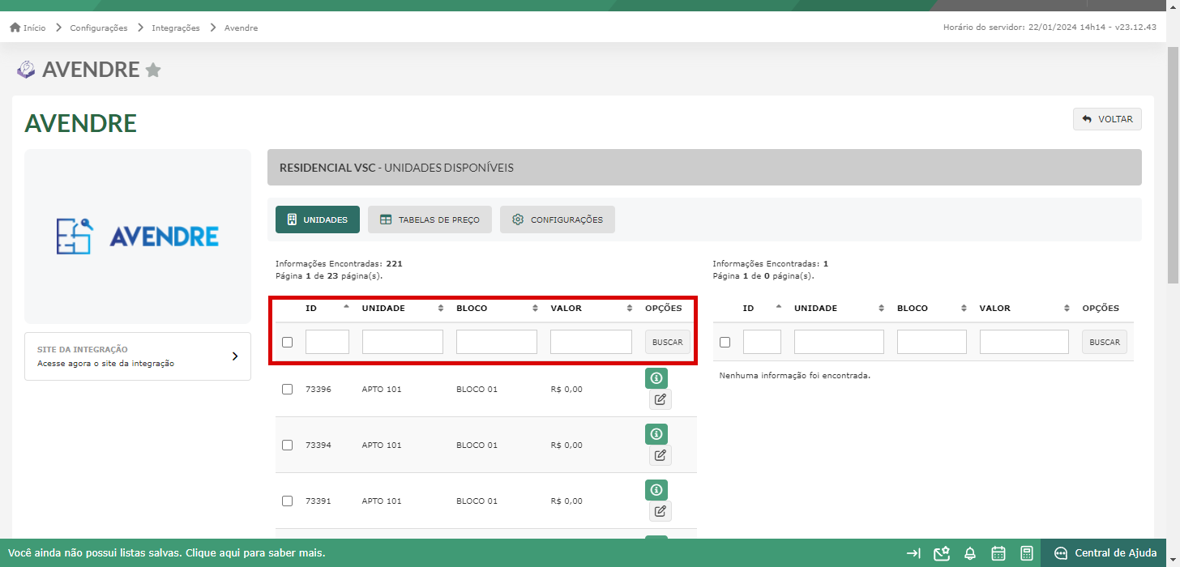Open the Tabelas de Preço tab
Image resolution: width=1180 pixels, height=567 pixels.
[430, 220]
